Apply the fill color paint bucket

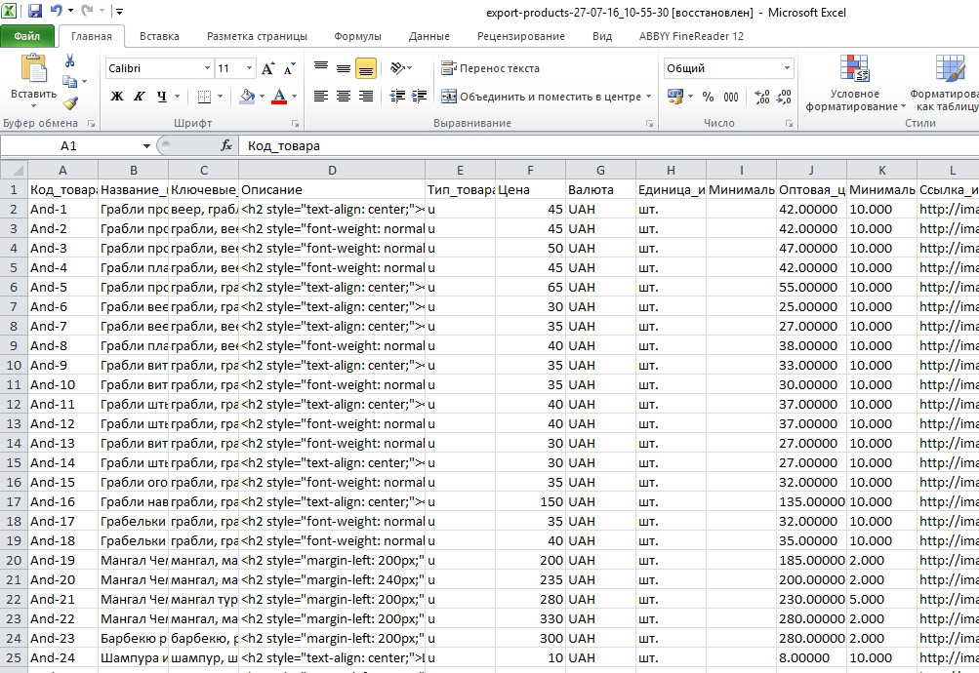tap(247, 96)
